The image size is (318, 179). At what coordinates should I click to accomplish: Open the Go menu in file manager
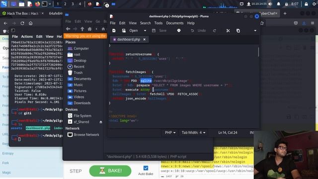(98, 21)
